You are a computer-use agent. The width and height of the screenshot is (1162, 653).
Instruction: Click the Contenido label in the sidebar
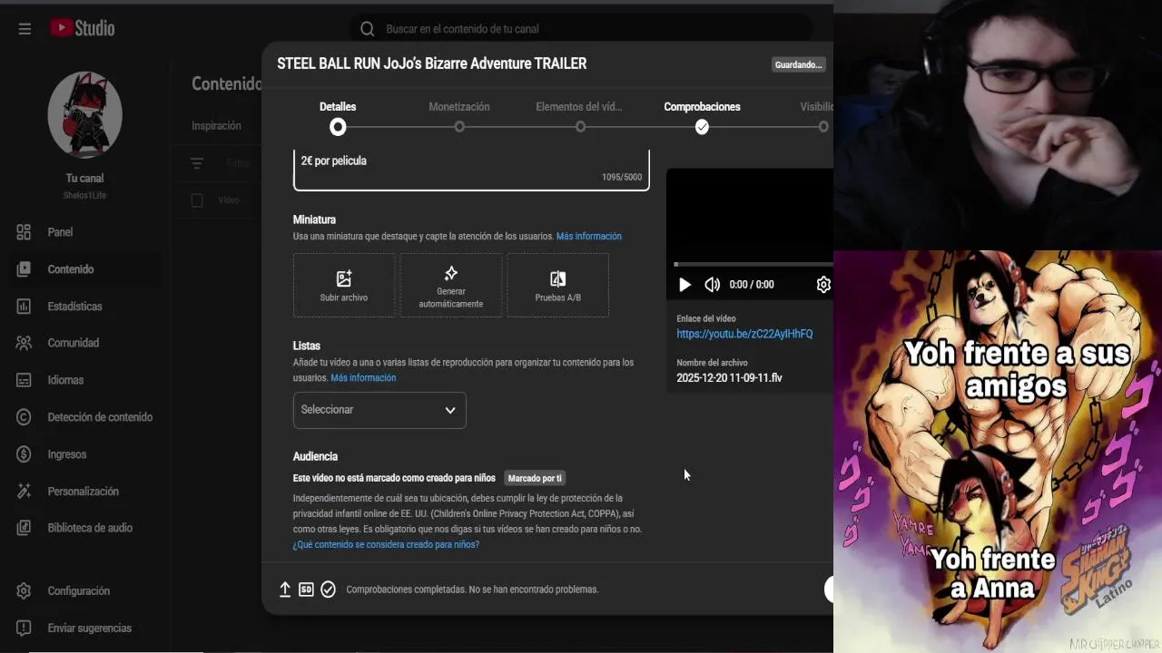tap(71, 269)
